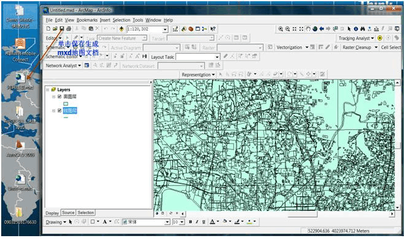Screen dimensions: 405x246
Task: Collapse the Layers tree root
Action: (x=47, y=90)
